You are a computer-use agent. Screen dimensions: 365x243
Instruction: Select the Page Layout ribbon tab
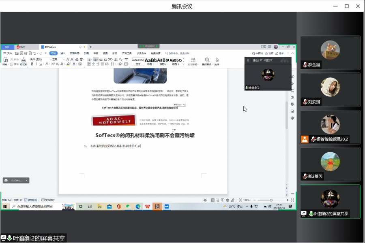75,53
